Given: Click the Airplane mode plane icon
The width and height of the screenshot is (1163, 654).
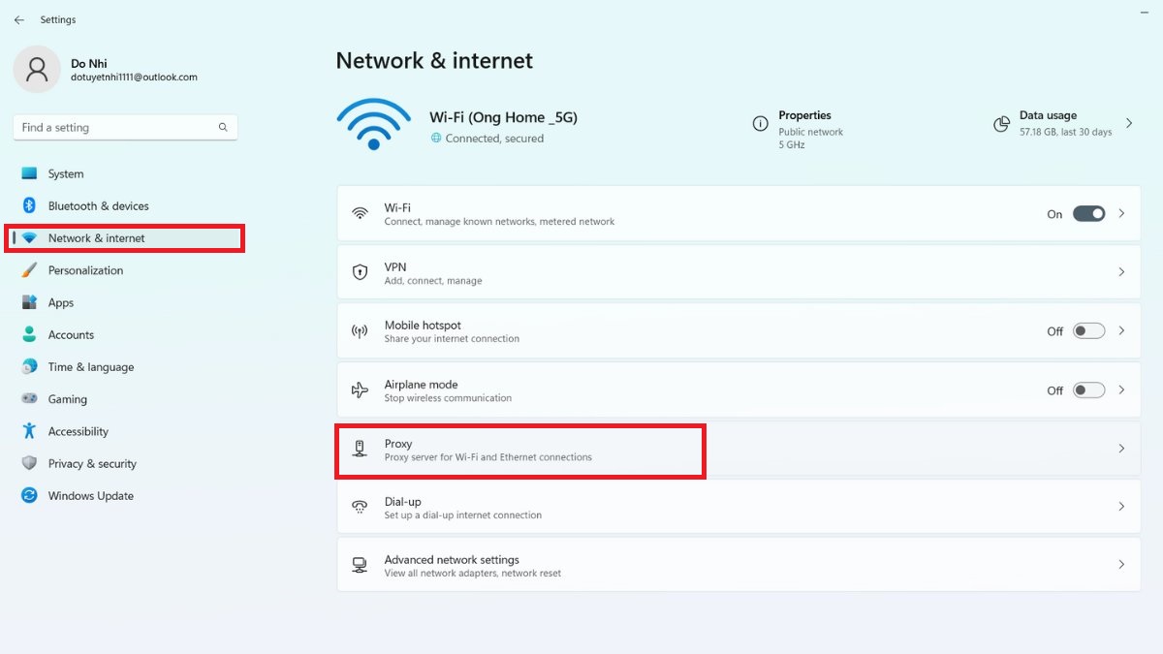Looking at the screenshot, I should [x=360, y=390].
